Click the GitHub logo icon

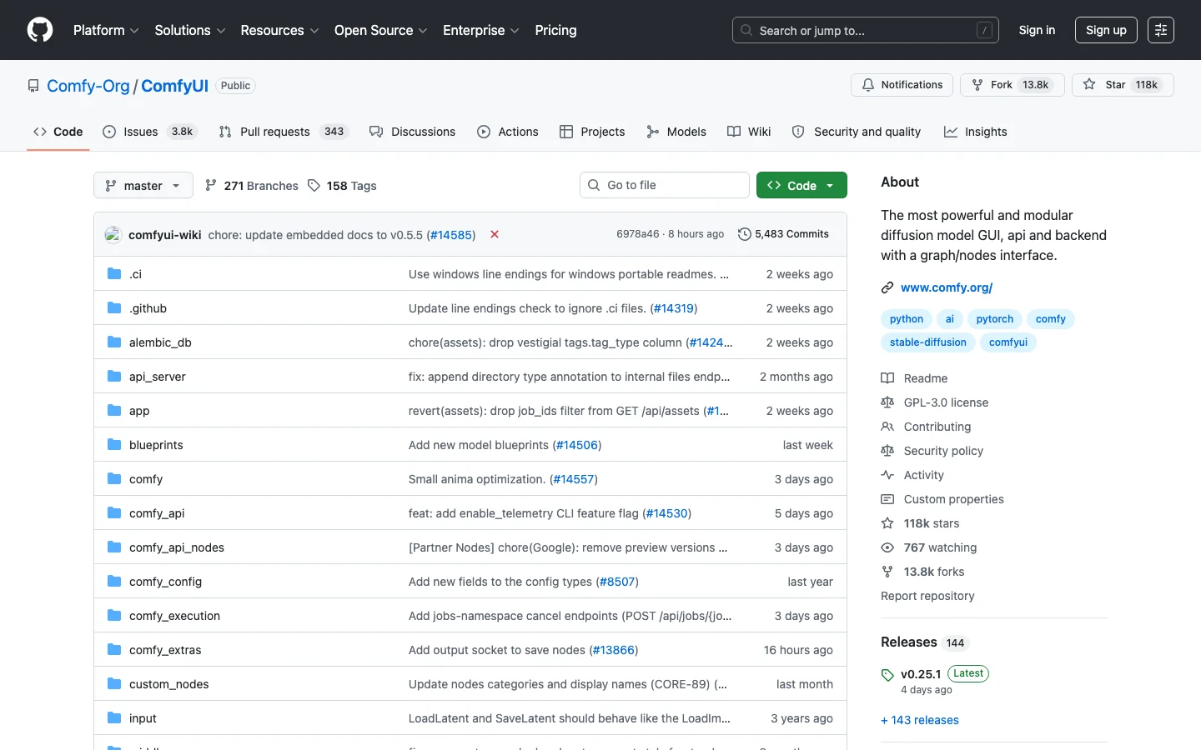(x=40, y=30)
